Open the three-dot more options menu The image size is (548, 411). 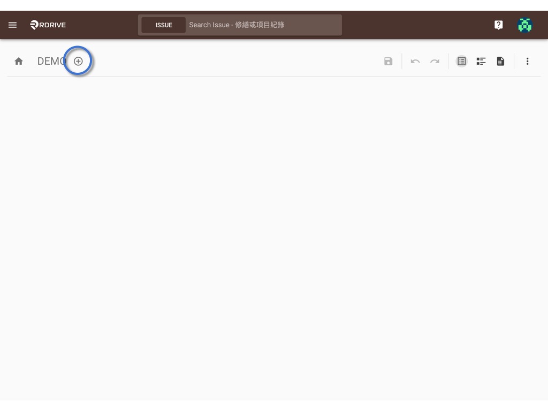click(x=527, y=61)
